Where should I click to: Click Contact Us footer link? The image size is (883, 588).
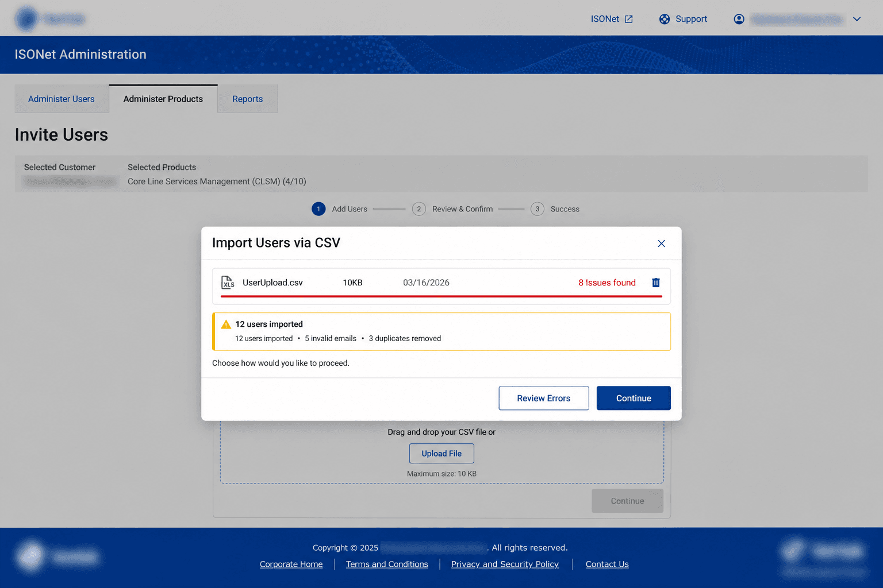(607, 564)
